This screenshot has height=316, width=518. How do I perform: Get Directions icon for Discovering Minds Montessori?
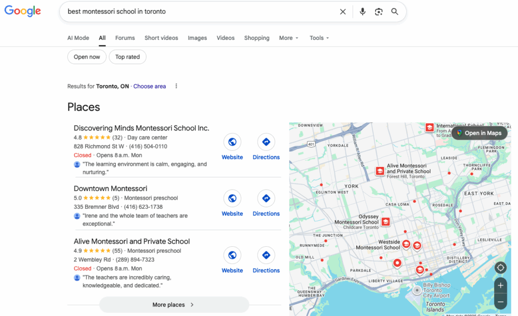point(266,142)
